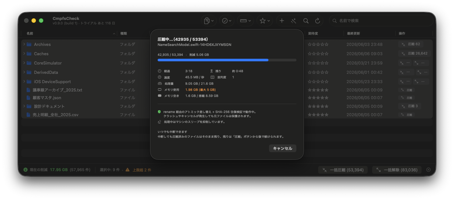This screenshot has height=200, width=454.
Task: Click the filled star rating for 顧客マスタ.json
Action: (x=318, y=98)
